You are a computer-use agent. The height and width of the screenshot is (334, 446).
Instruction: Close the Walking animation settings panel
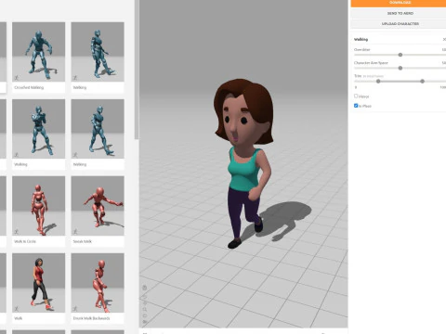444,39
